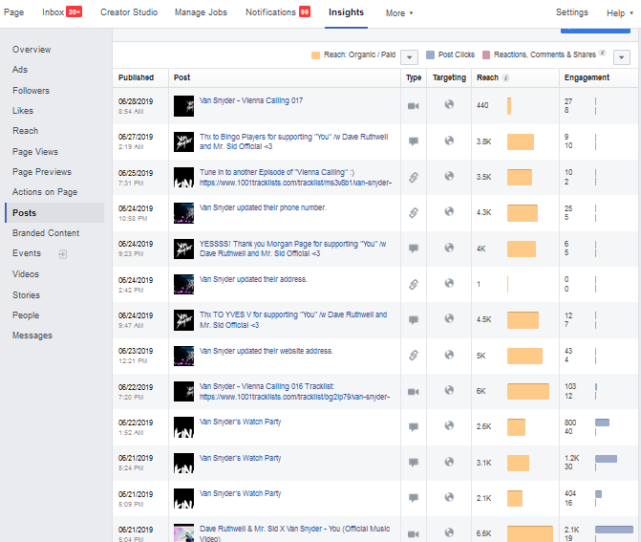Select the Insights tab
Viewport: 641px width, 542px height.
point(346,12)
